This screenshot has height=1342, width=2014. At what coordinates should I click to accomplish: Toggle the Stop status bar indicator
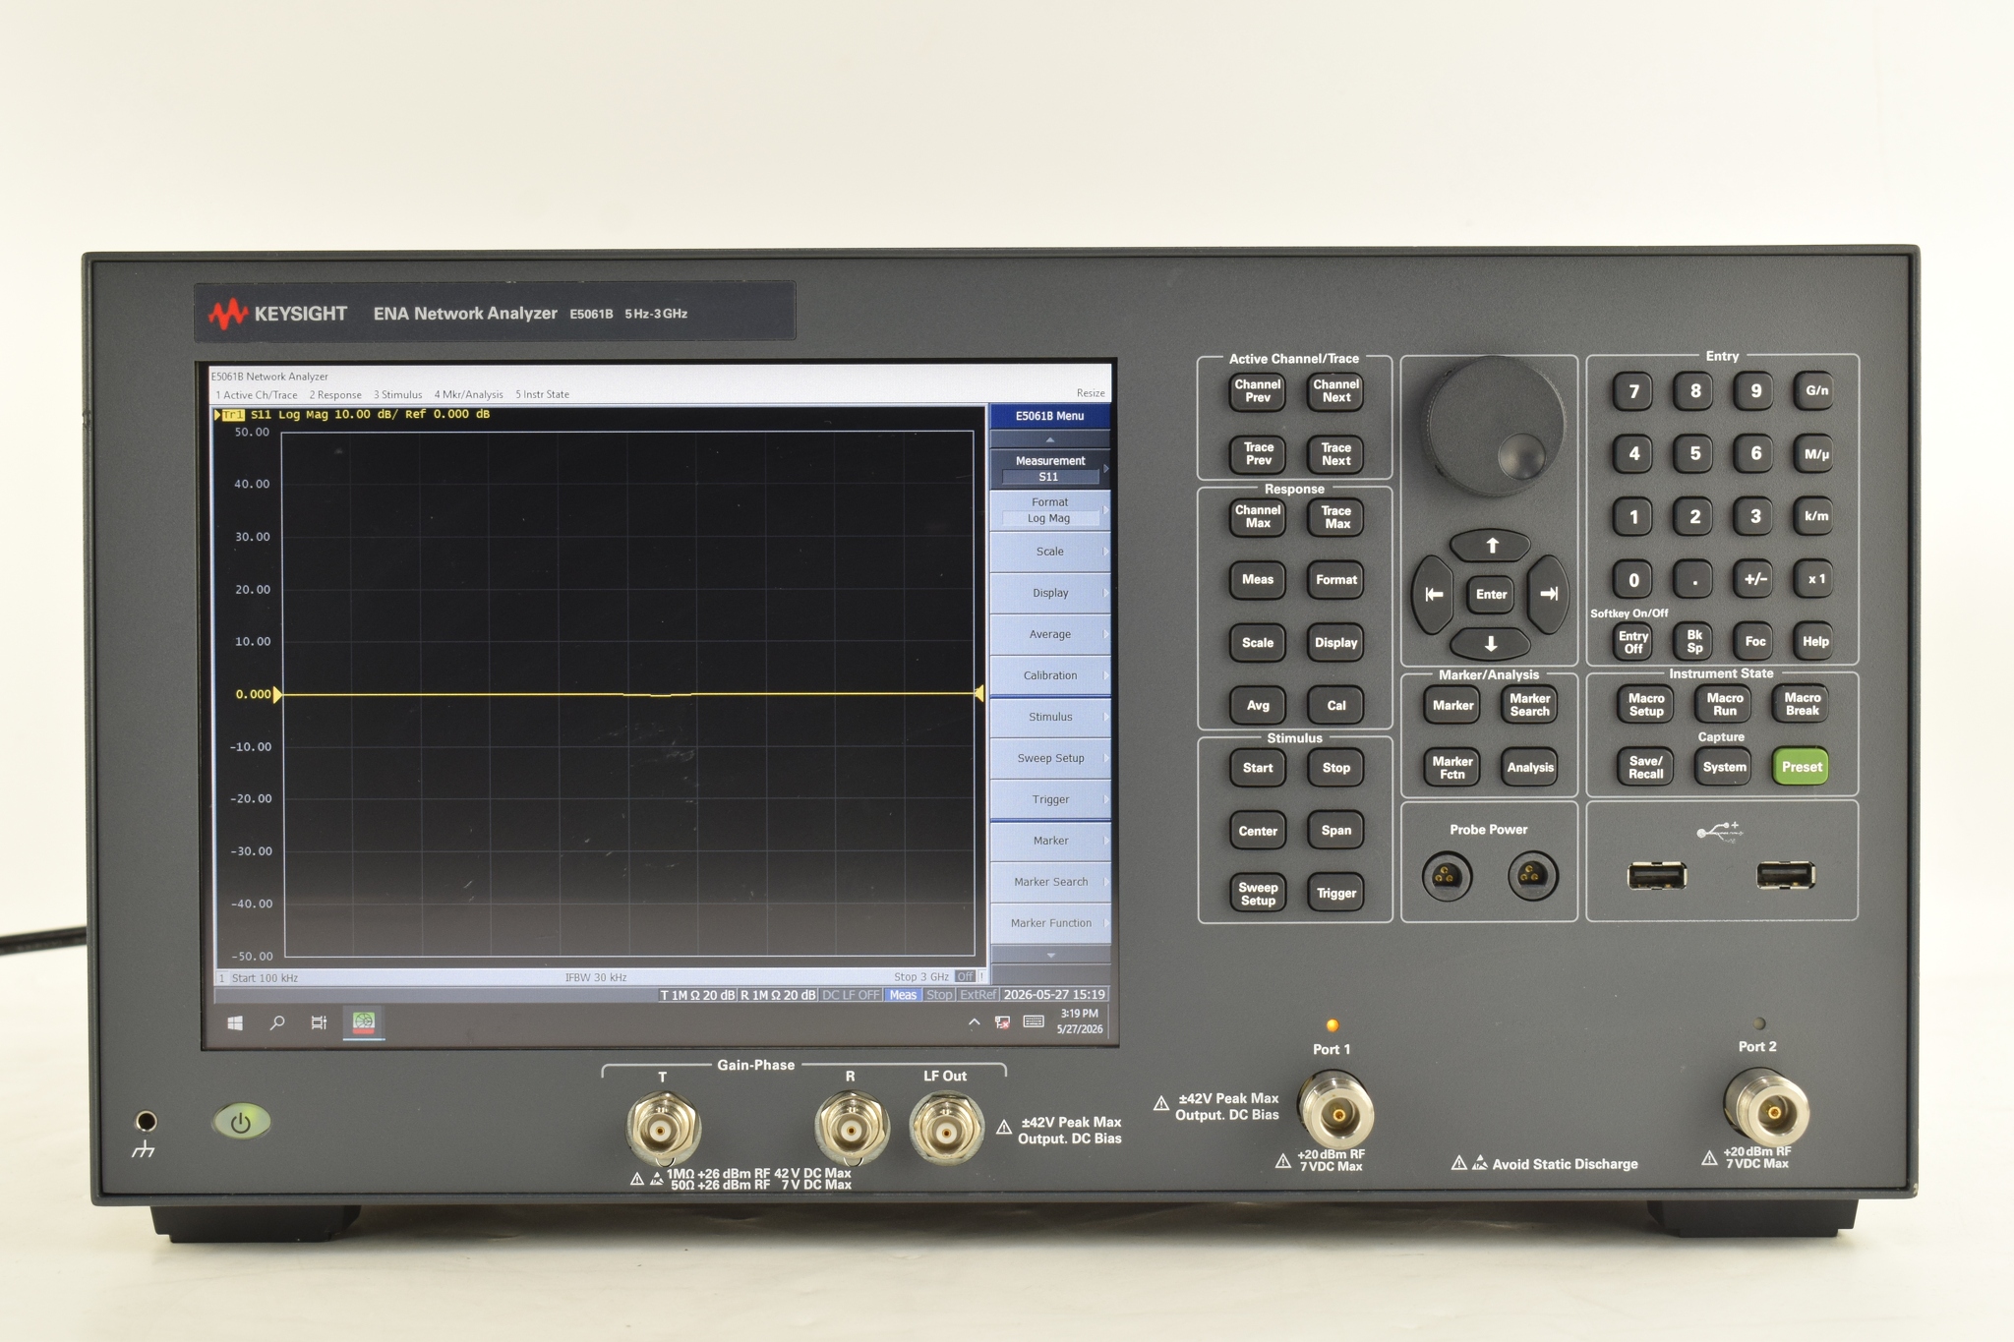[939, 995]
